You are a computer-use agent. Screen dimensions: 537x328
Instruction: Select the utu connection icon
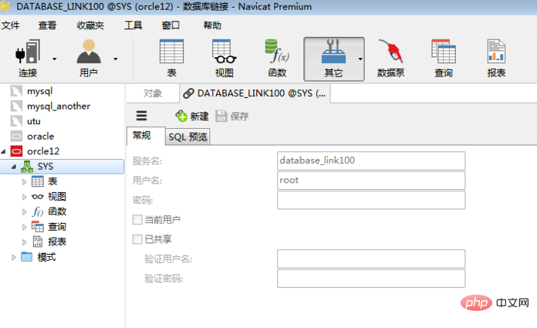click(16, 121)
